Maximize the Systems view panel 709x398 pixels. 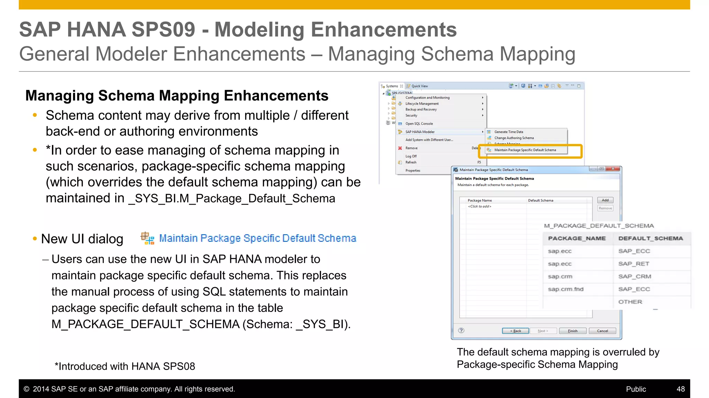pos(579,86)
